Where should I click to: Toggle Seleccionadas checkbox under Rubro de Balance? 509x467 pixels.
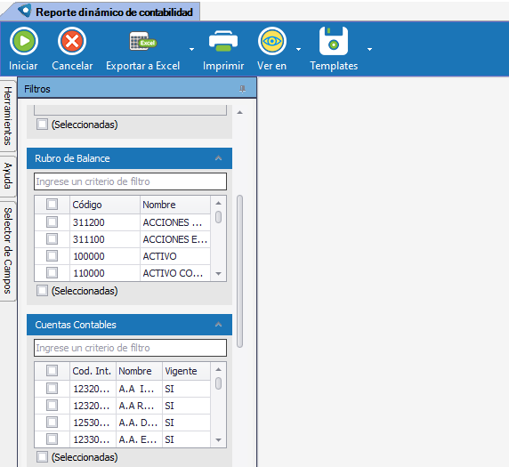click(x=42, y=291)
